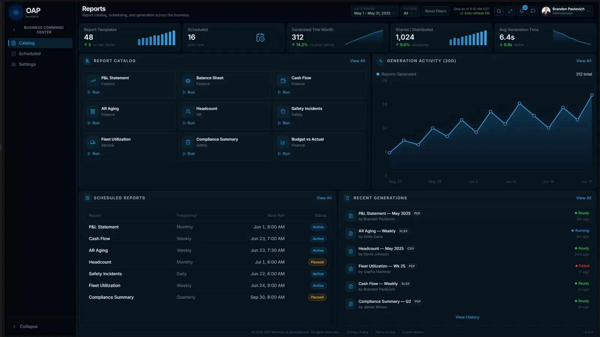
Task: View all Scheduled Reports
Action: pos(324,198)
